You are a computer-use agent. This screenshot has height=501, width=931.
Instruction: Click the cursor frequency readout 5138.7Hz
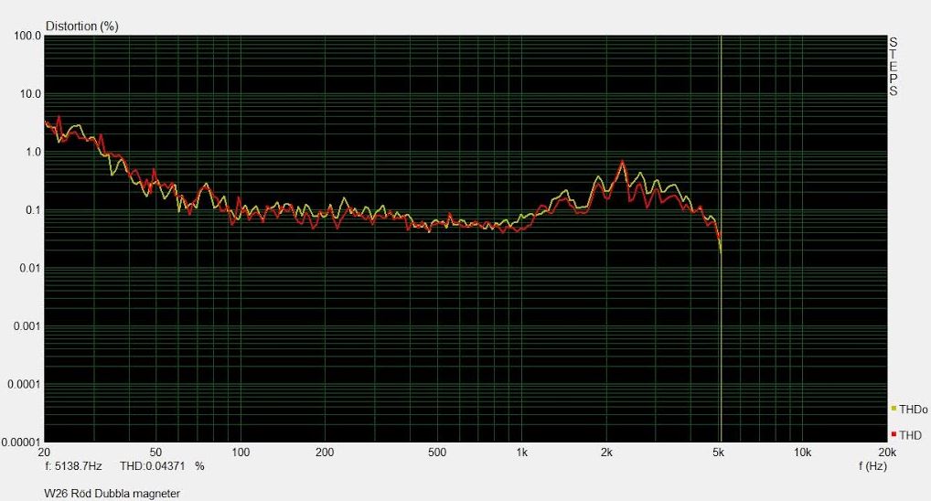coord(78,465)
